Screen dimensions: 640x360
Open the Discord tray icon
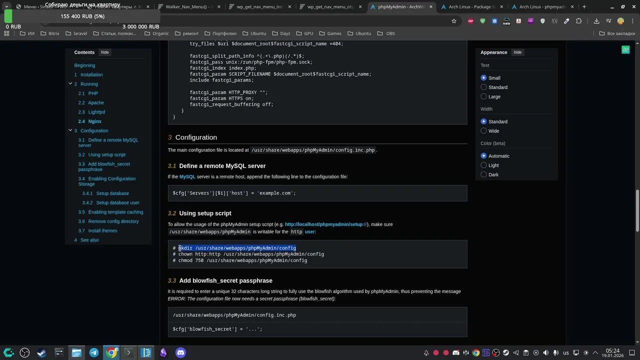(x=456, y=353)
